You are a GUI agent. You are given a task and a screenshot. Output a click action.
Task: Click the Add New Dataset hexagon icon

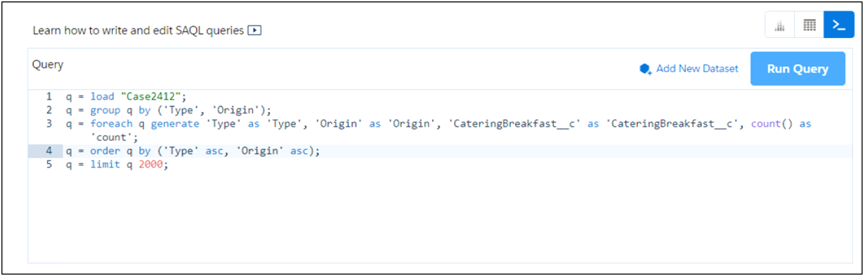point(646,69)
